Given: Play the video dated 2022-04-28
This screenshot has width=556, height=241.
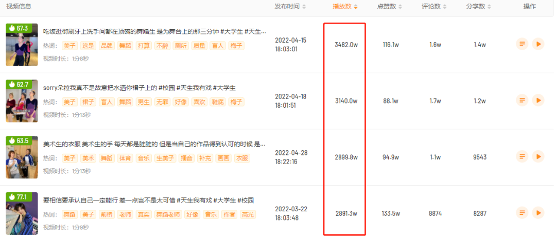Looking at the screenshot, I should pos(537,156).
